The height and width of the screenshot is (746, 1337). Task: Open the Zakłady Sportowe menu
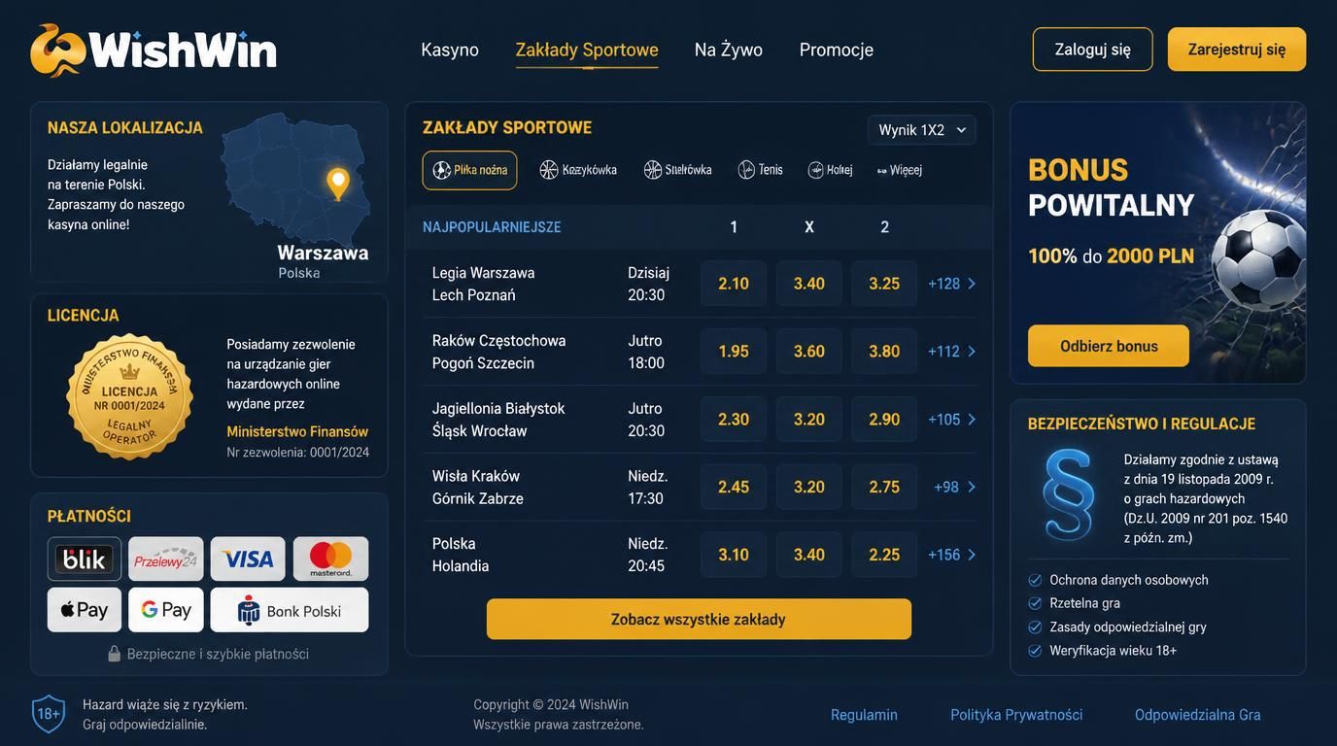coord(587,50)
